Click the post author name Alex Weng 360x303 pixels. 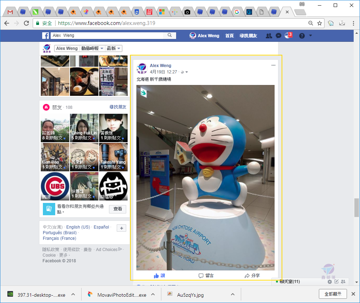pyautogui.click(x=160, y=66)
